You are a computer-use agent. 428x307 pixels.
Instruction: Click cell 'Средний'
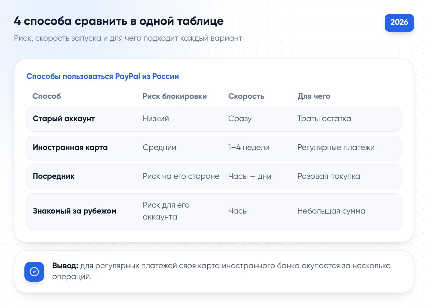point(159,148)
